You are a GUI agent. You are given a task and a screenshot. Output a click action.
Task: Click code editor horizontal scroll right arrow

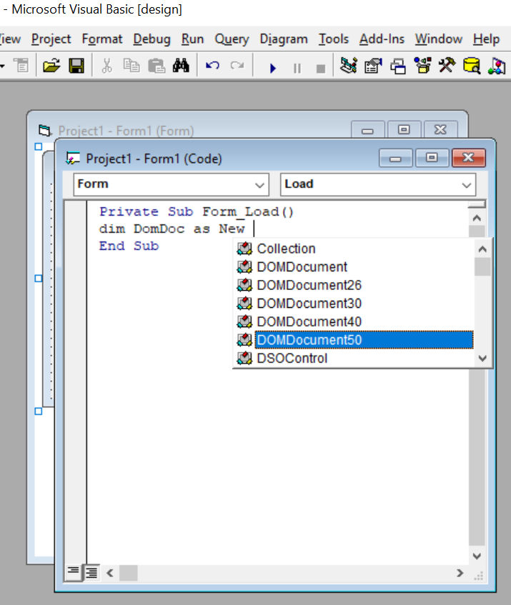tap(460, 573)
